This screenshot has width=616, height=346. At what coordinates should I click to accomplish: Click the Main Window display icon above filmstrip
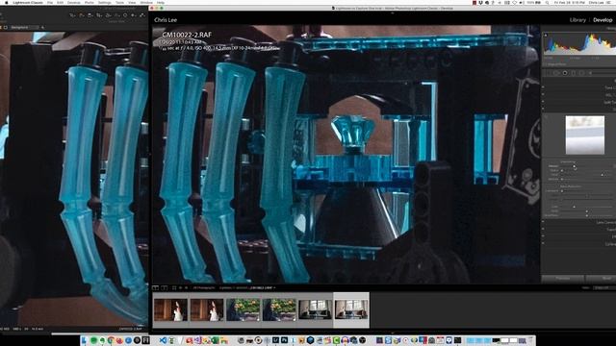[x=156, y=288]
